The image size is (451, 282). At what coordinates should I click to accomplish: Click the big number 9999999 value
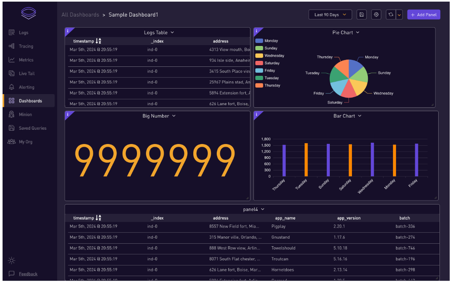coord(155,160)
